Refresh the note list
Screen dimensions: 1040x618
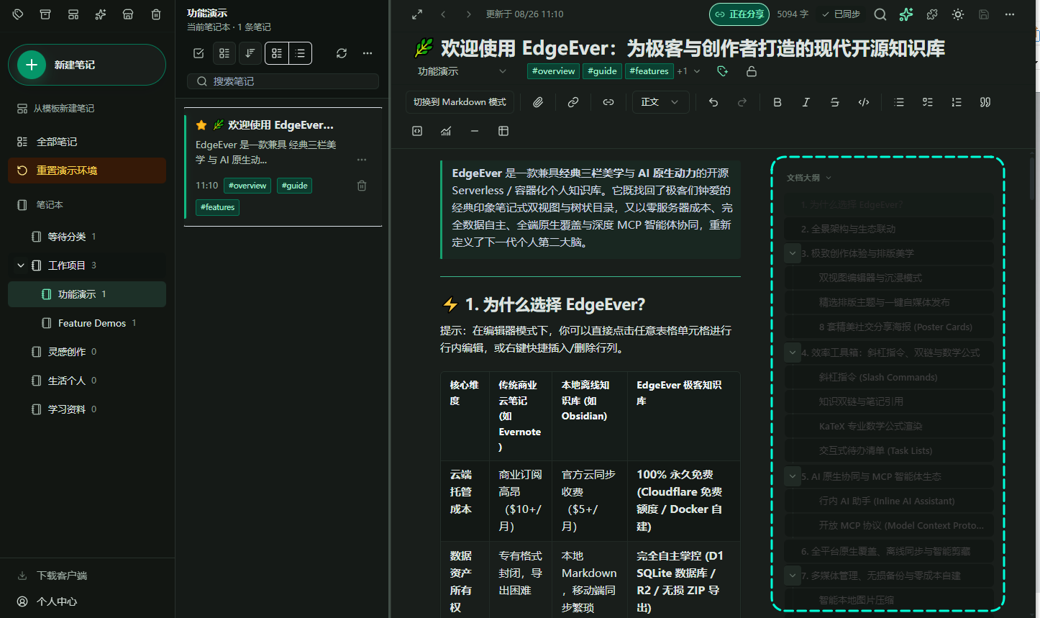pos(342,53)
